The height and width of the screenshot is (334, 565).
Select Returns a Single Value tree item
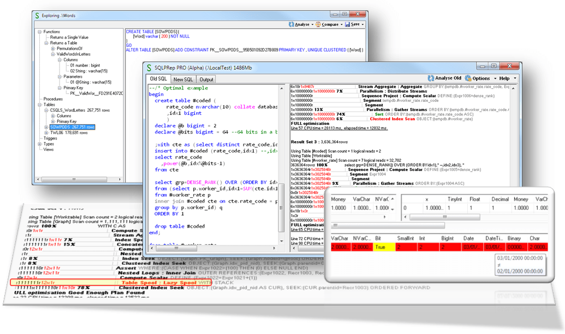tap(69, 38)
